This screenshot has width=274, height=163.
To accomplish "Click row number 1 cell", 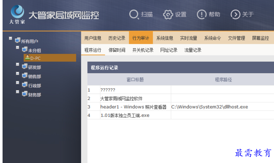I will pyautogui.click(x=94, y=90).
